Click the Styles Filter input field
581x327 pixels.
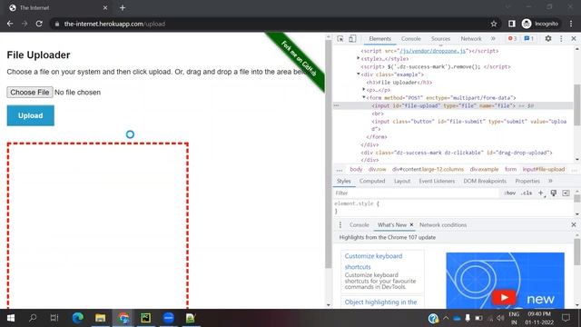click(417, 193)
